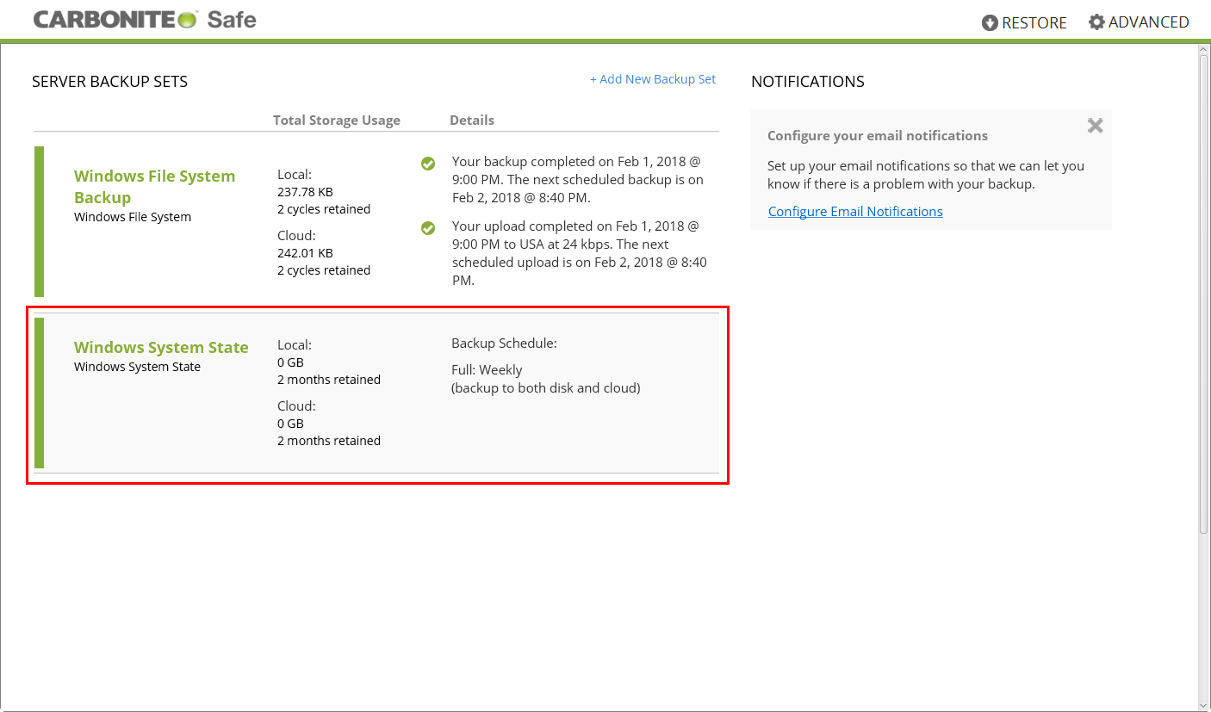Viewport: 1211px width, 712px height.
Task: Click the scrollbar up arrow
Action: pos(1203,51)
